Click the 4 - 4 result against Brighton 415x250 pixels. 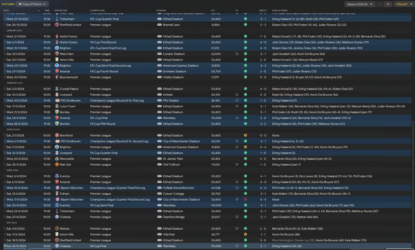click(x=263, y=147)
